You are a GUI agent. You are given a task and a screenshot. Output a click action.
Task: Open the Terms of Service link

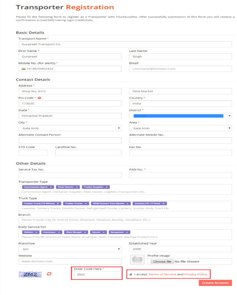click(x=162, y=275)
